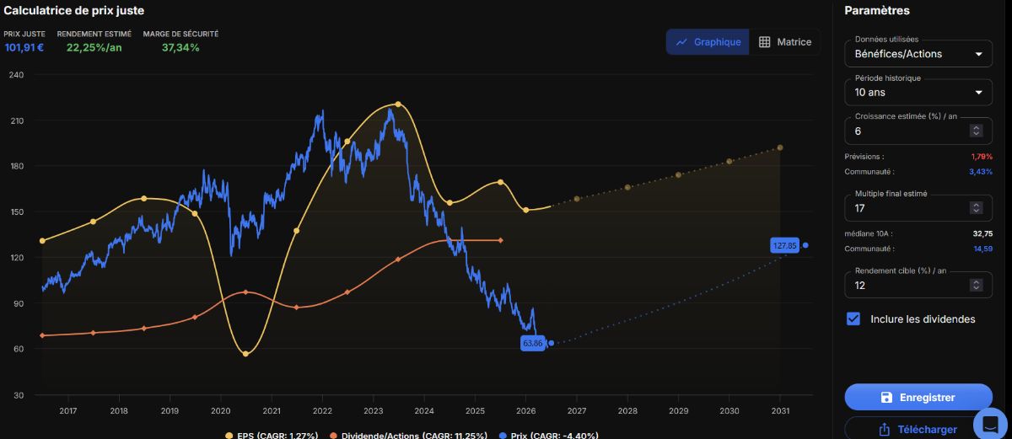Screen dimensions: 1012x439
Task: Uncheck Inclure les dividendes checkbox
Action: (x=853, y=319)
